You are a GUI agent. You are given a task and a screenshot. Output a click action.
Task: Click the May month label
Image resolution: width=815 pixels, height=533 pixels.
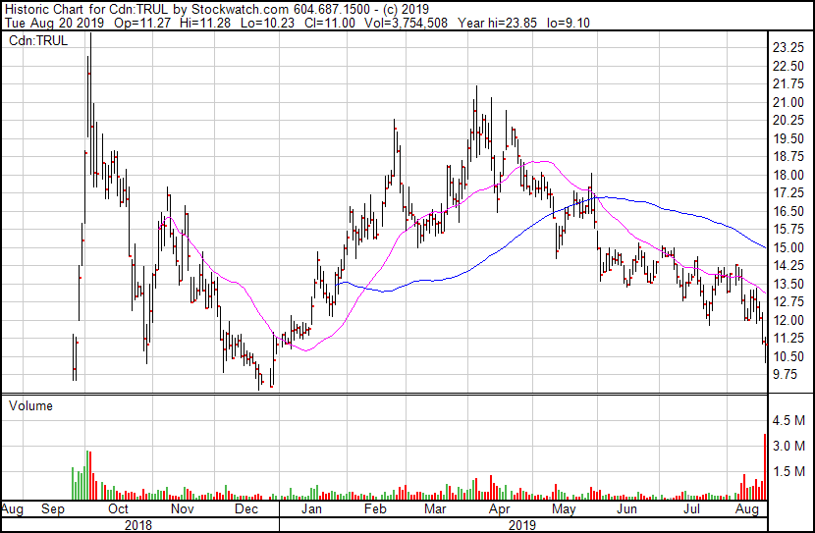pyautogui.click(x=564, y=509)
